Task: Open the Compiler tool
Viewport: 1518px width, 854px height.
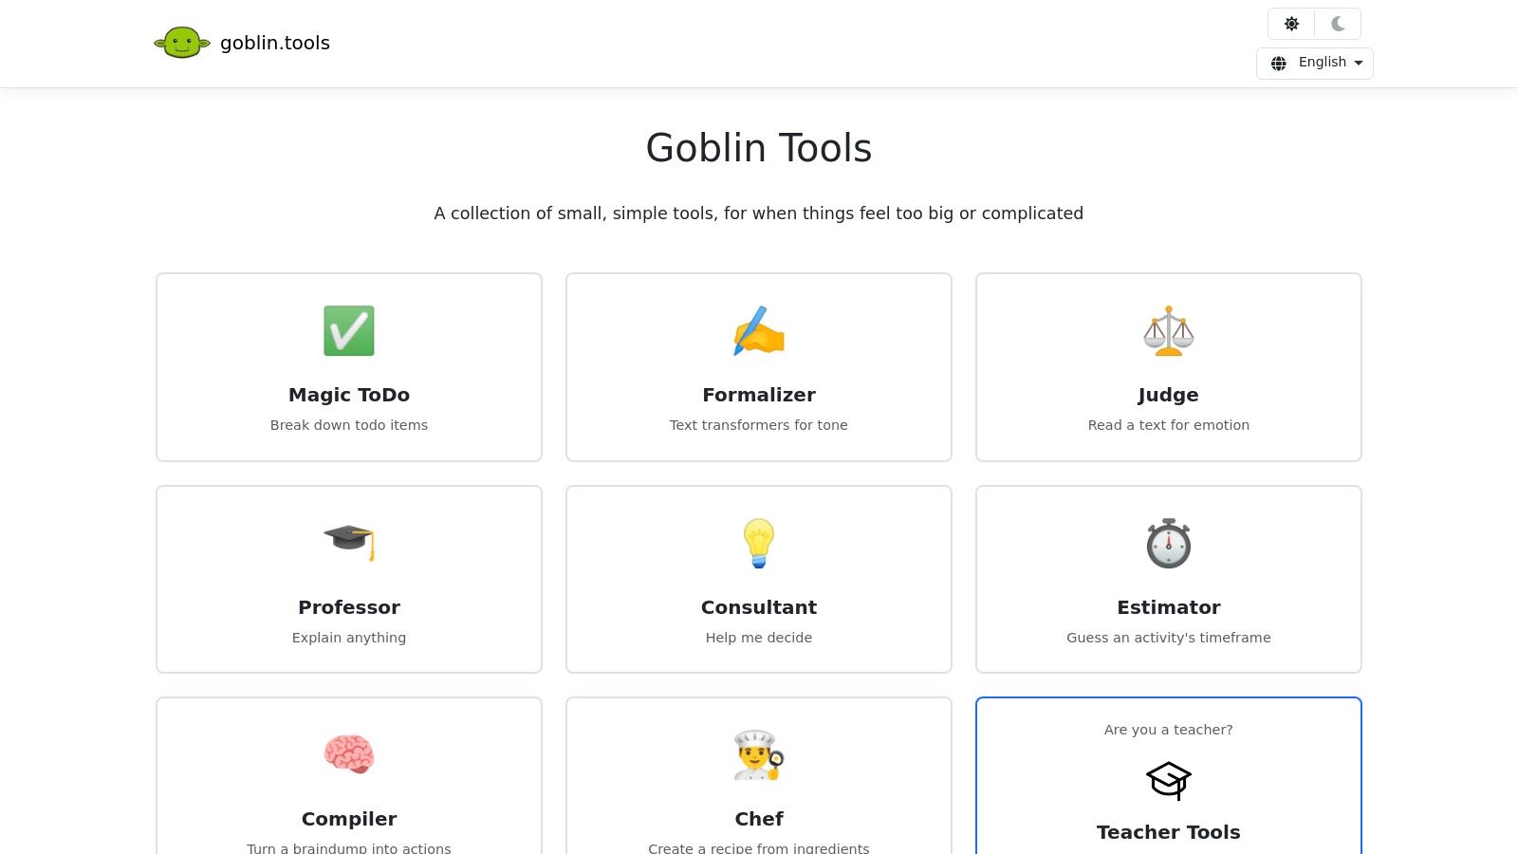Action: tap(349, 776)
